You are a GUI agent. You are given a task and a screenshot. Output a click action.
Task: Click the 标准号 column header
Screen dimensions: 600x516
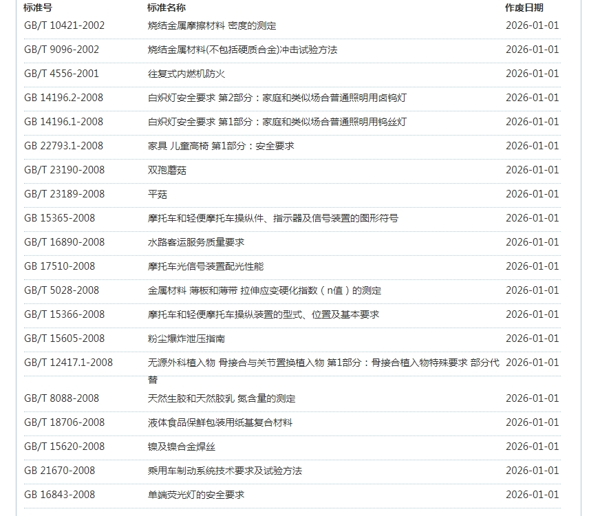pyautogui.click(x=38, y=8)
